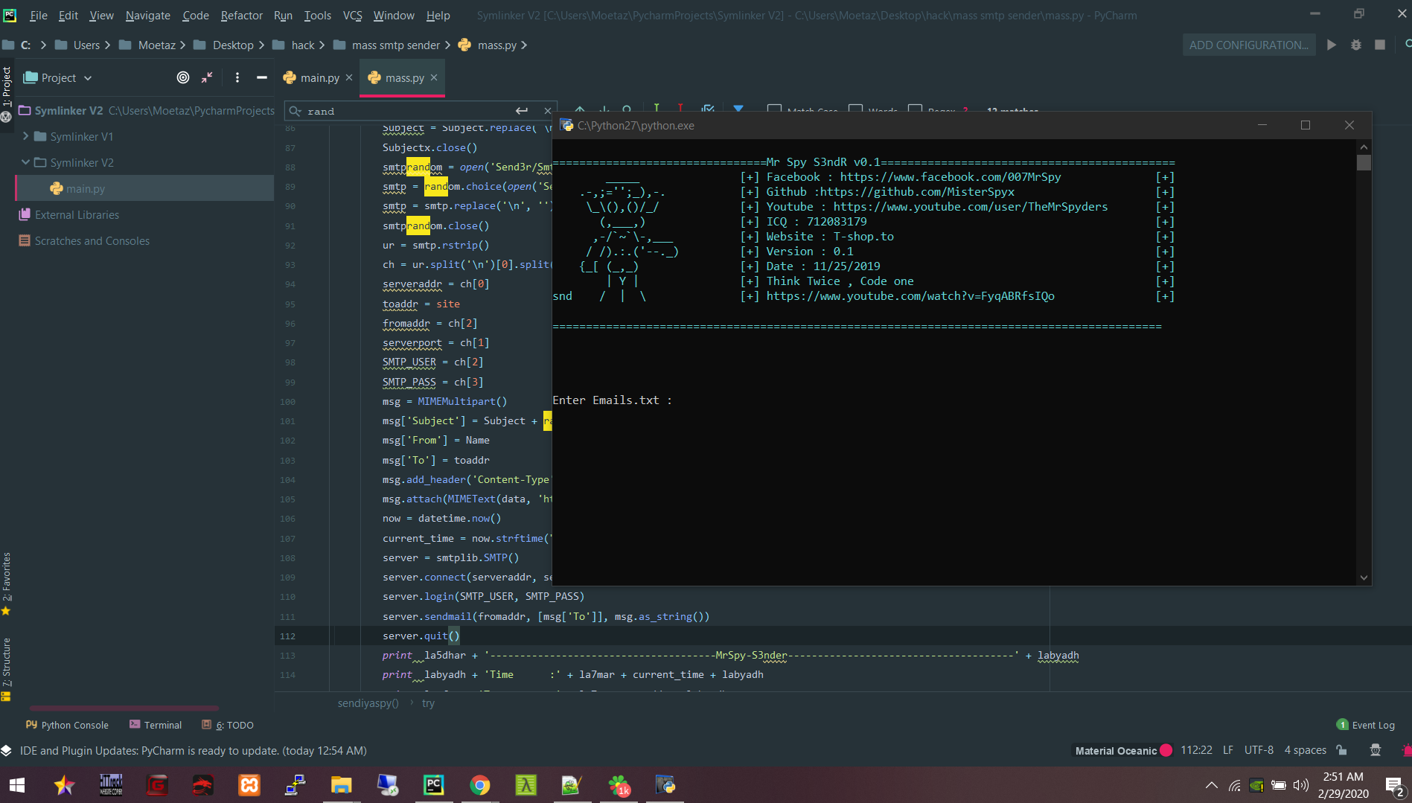The width and height of the screenshot is (1412, 803).
Task: Expand the breadcrumb chevron after Users
Action: click(x=107, y=45)
